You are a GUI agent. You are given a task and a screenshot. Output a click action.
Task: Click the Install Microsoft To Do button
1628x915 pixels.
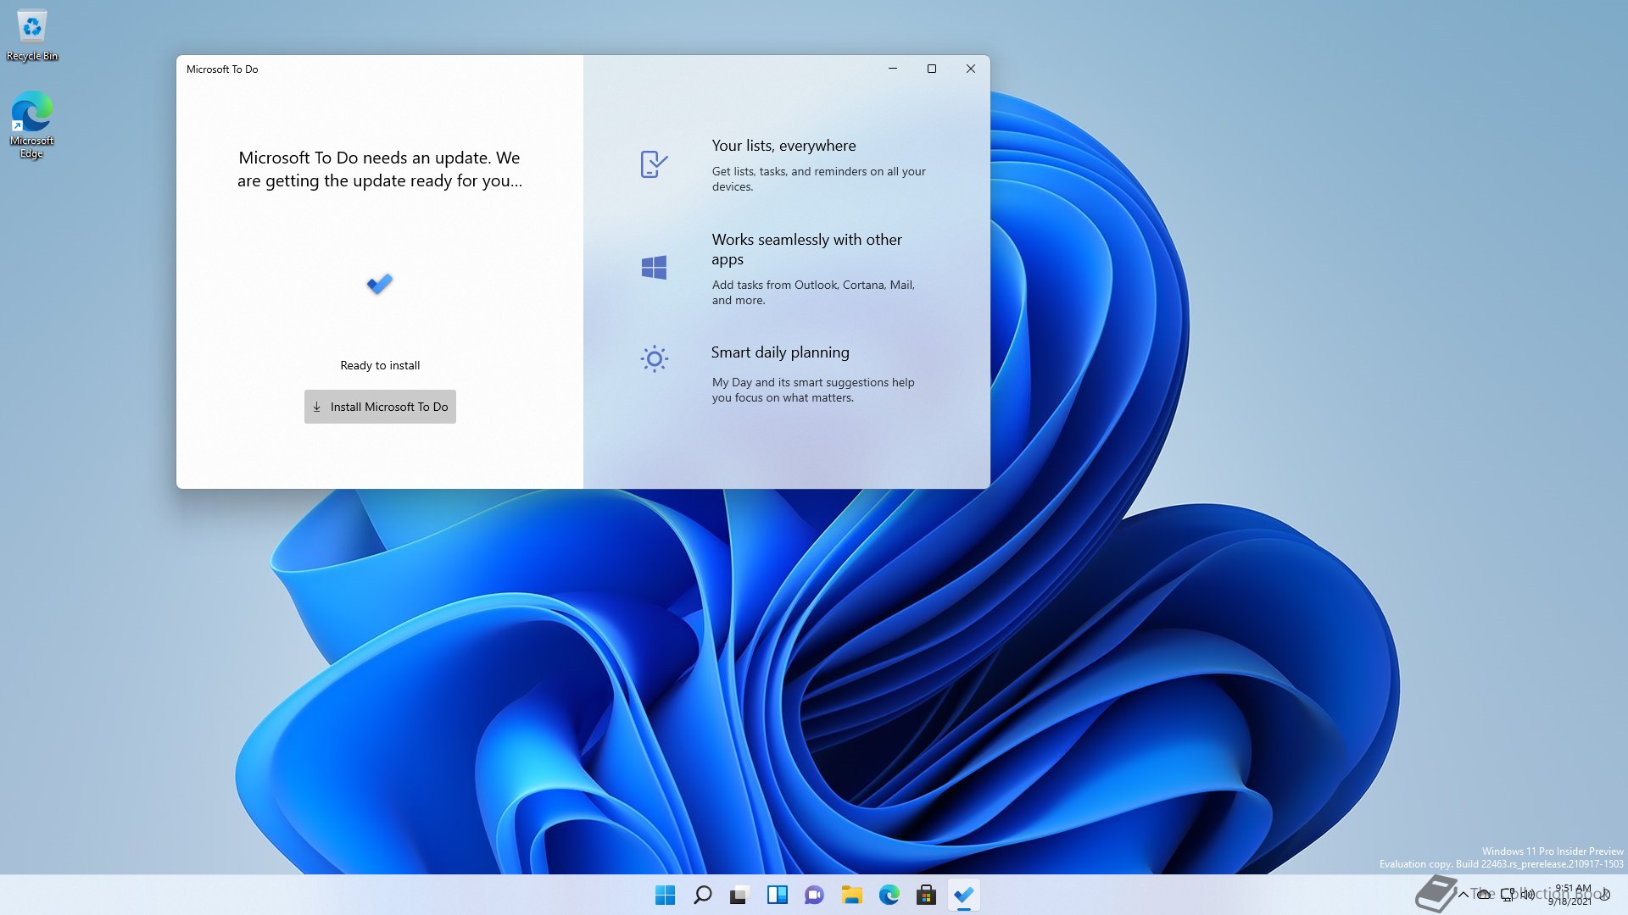(380, 407)
